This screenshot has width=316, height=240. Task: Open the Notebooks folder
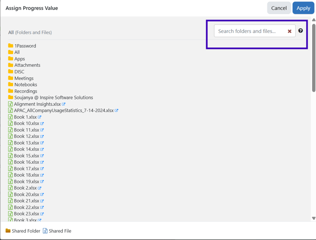pyautogui.click(x=25, y=85)
